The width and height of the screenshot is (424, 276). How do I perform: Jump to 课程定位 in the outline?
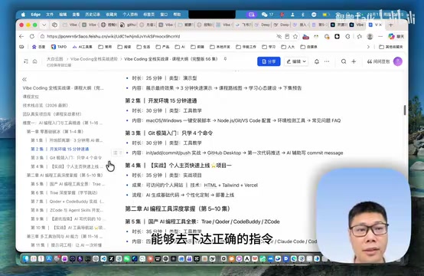pos(31,97)
